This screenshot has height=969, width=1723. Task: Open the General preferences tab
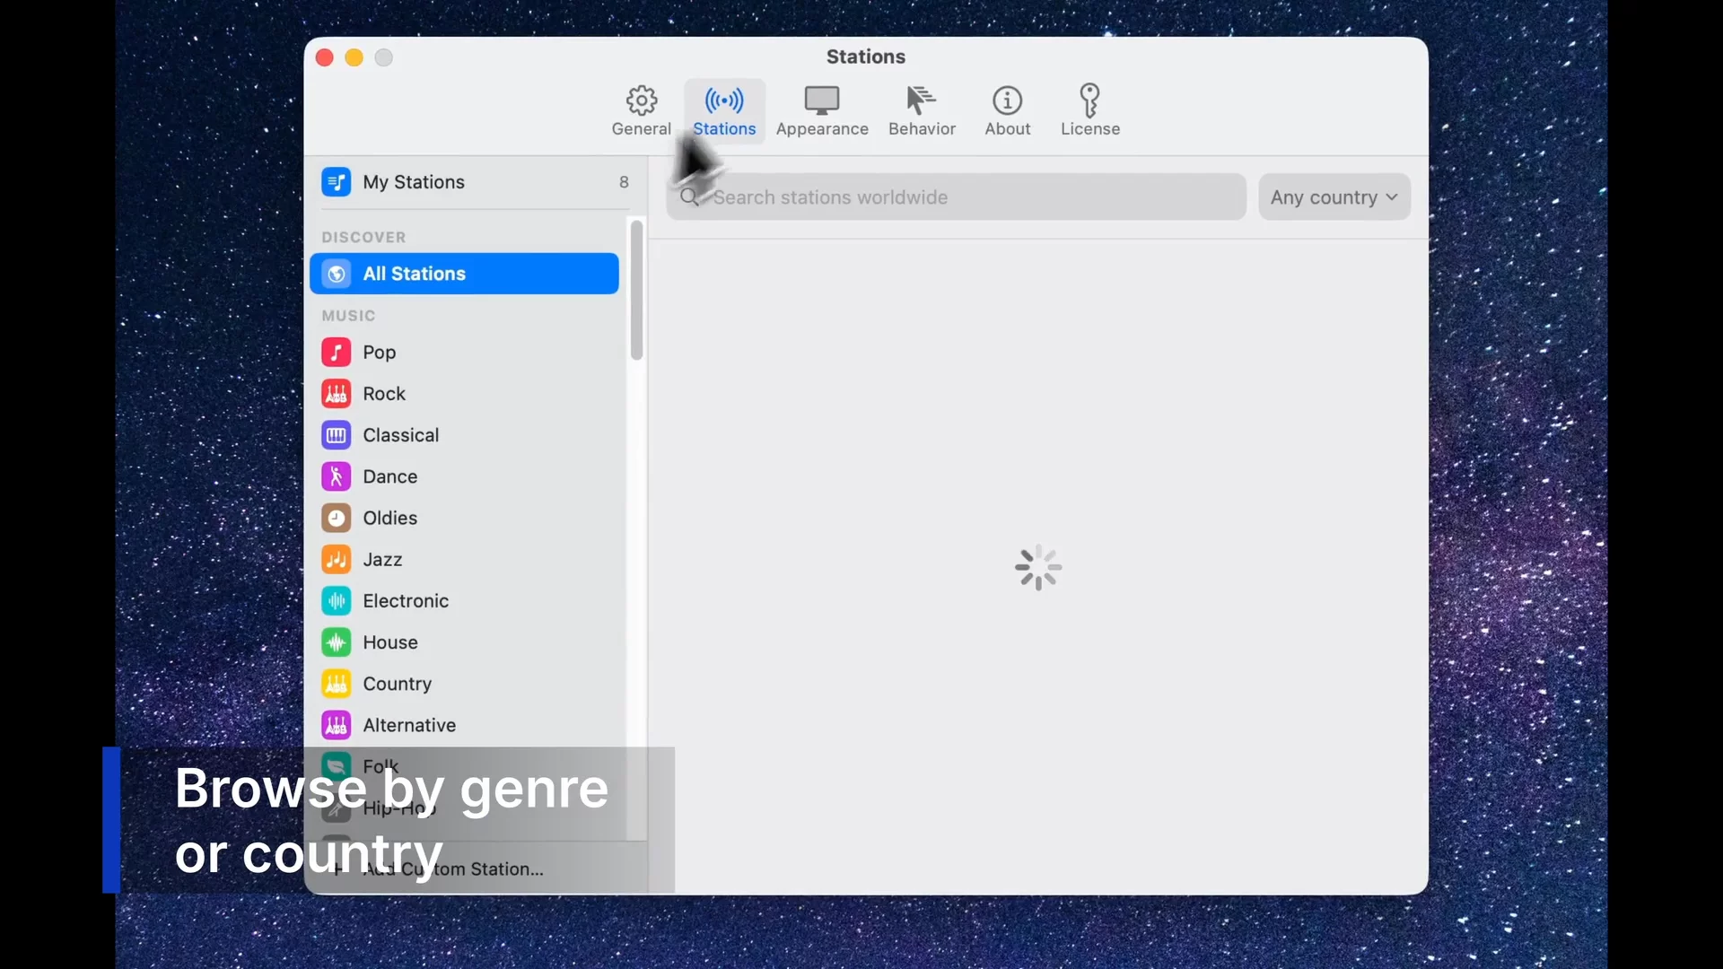click(x=641, y=111)
